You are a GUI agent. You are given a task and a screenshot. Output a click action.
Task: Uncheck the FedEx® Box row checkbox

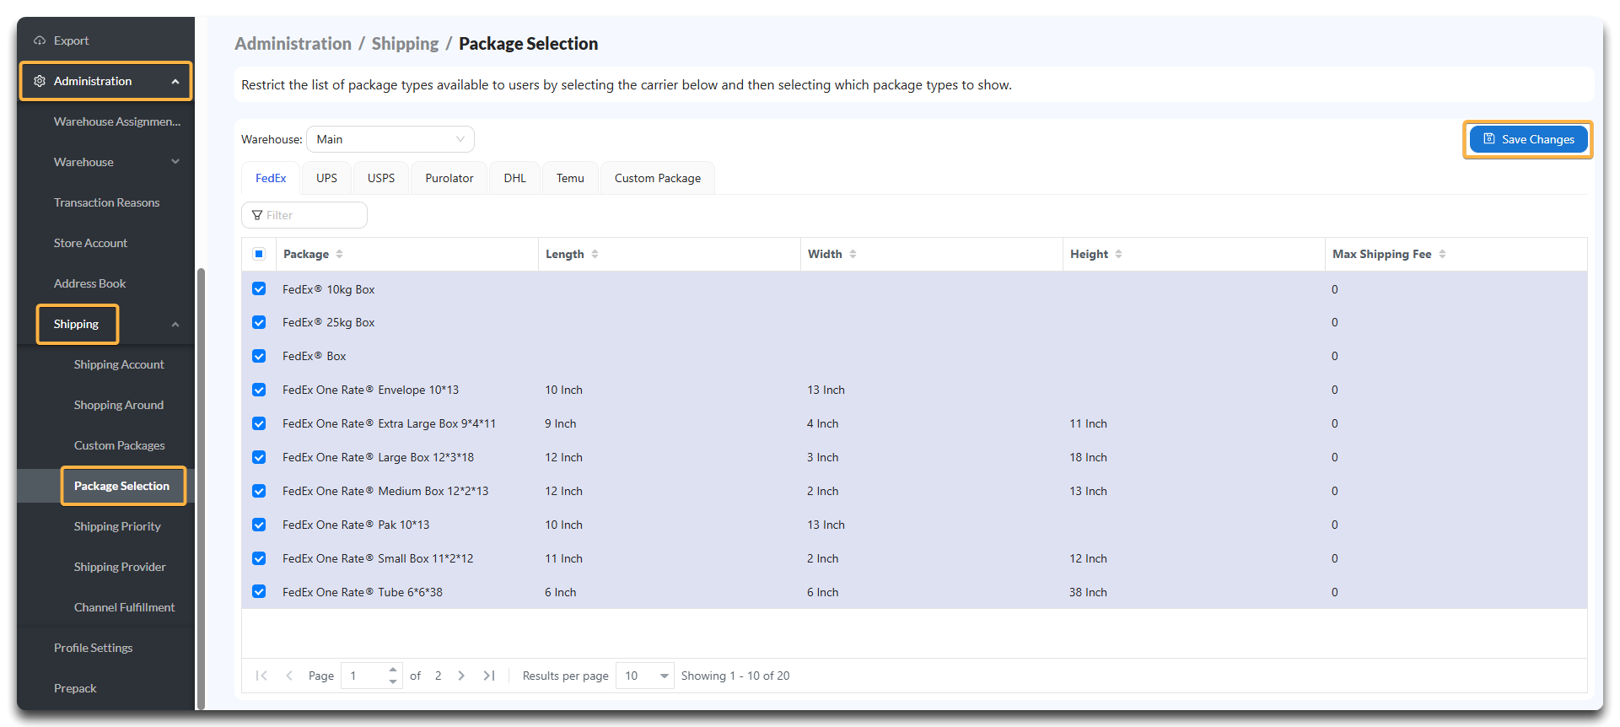(x=259, y=356)
